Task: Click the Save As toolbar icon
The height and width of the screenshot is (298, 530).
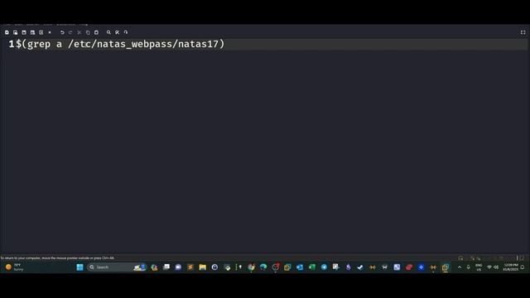Action: pyautogui.click(x=32, y=32)
